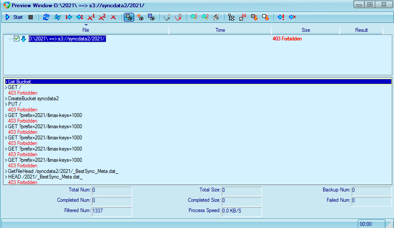This screenshot has height=228, width=394.
Task: Click the black square Stop button
Action: 31,17
